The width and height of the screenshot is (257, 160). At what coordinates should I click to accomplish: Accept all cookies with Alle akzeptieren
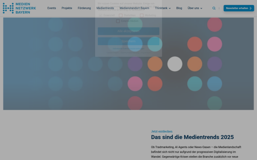[128, 31]
